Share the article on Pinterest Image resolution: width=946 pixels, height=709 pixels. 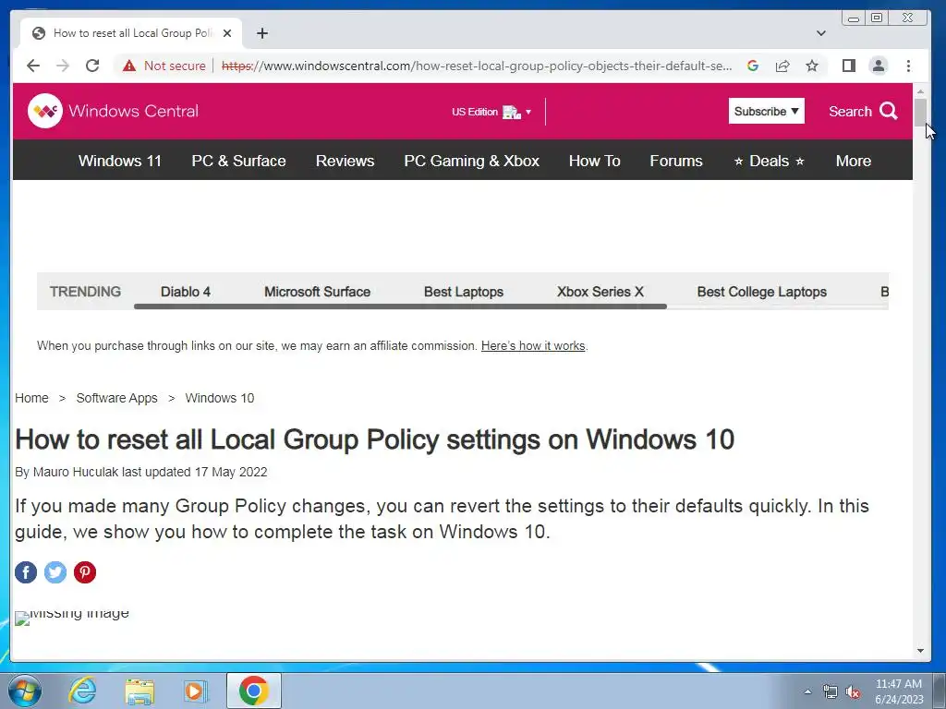[x=85, y=572]
